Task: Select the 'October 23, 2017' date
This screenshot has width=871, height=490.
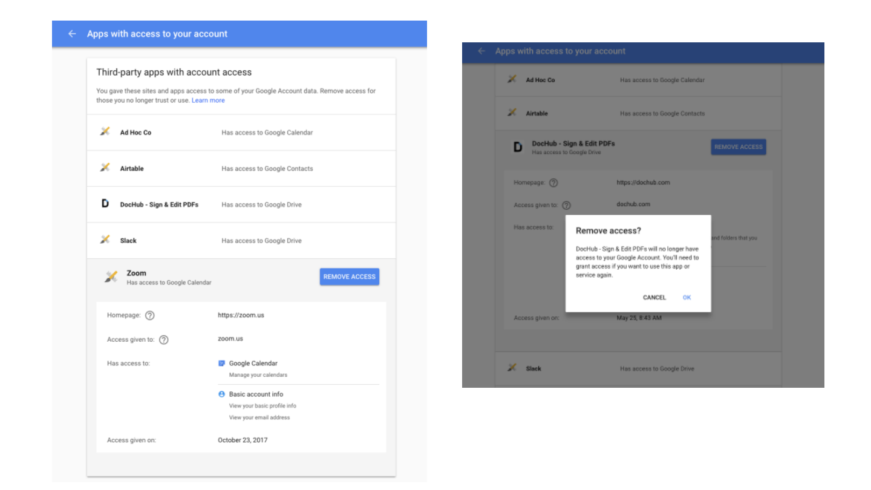Action: pyautogui.click(x=243, y=440)
